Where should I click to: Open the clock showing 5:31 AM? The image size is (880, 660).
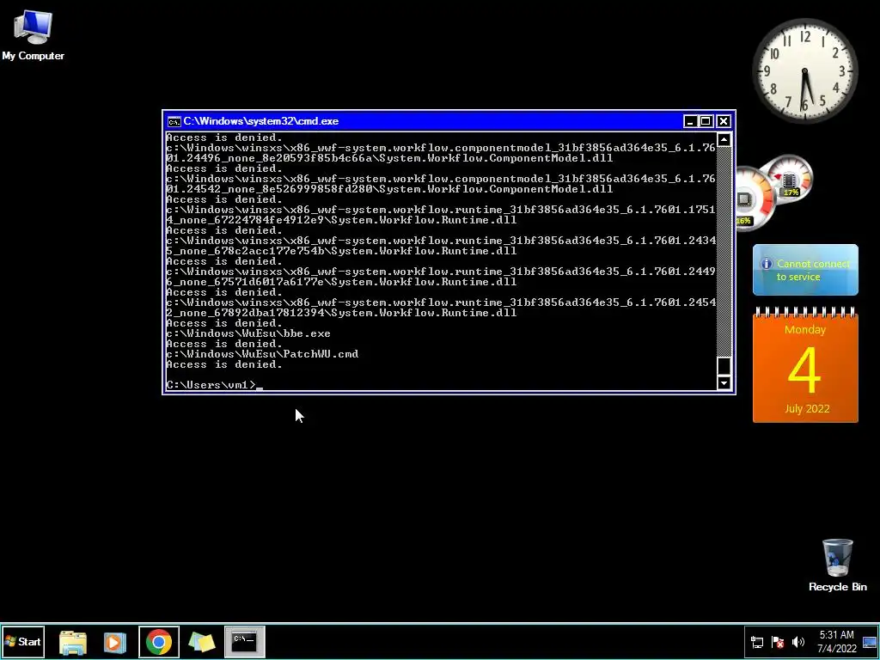pyautogui.click(x=836, y=635)
